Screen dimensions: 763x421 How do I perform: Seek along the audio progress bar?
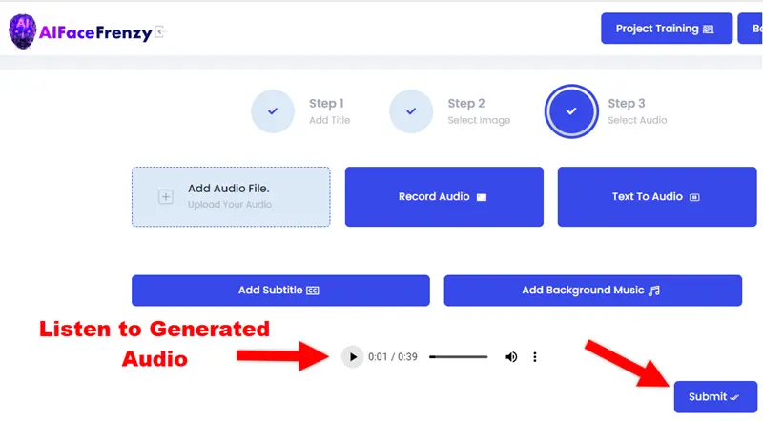459,357
